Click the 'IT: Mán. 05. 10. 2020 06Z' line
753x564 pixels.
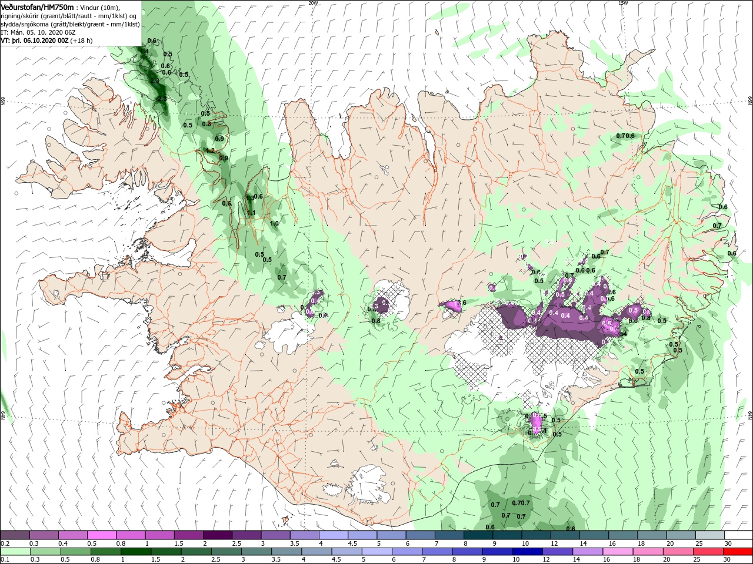[x=39, y=32]
